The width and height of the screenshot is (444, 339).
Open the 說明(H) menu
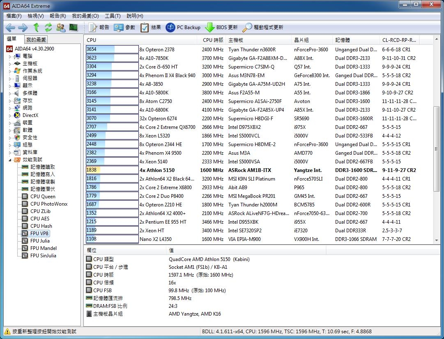[x=135, y=16]
